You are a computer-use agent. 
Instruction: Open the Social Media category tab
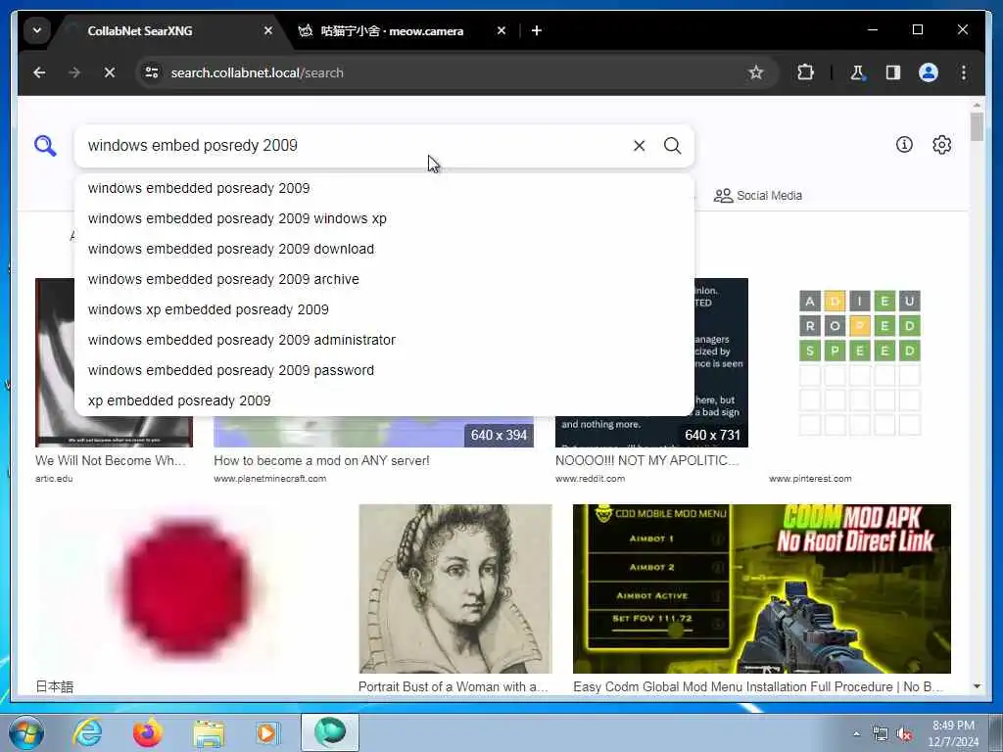coord(757,196)
